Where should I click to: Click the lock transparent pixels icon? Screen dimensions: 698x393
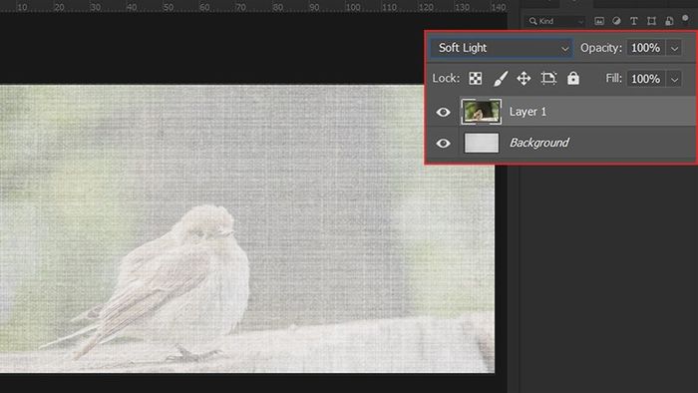click(476, 79)
